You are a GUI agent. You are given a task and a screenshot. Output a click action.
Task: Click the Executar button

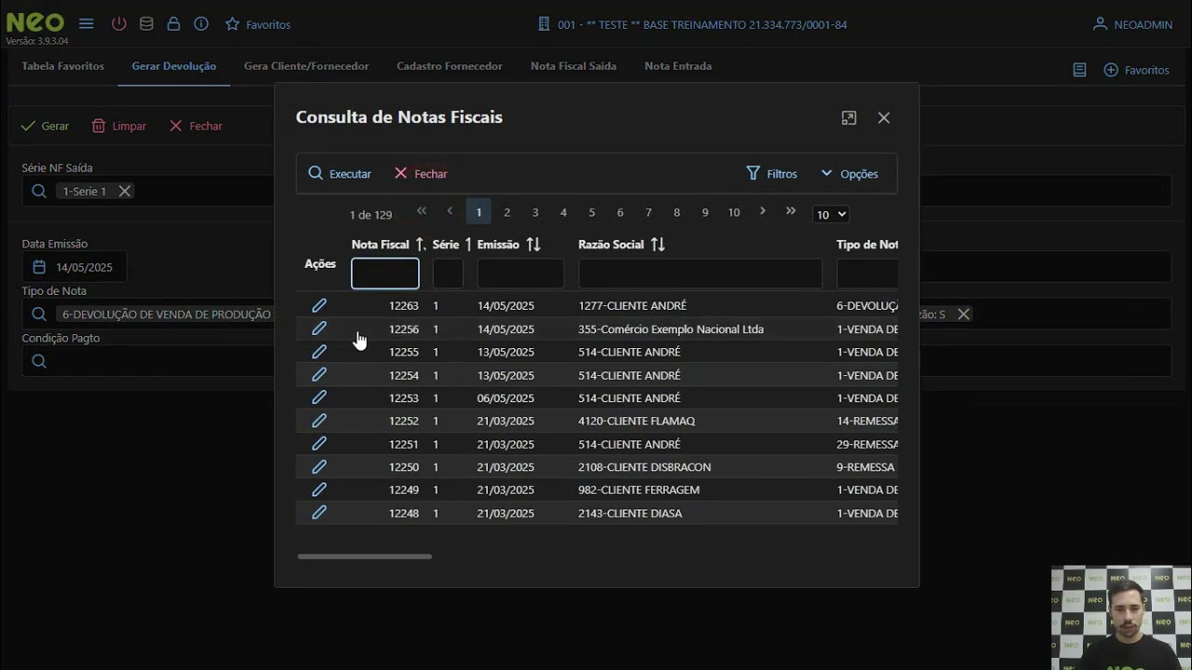340,174
